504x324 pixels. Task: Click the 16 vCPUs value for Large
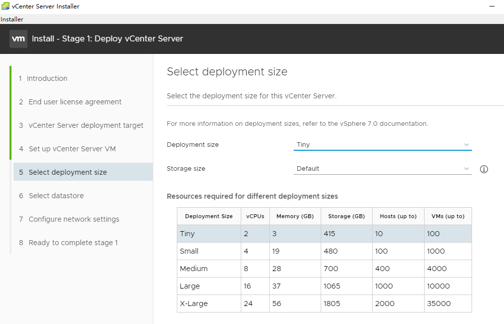point(247,286)
